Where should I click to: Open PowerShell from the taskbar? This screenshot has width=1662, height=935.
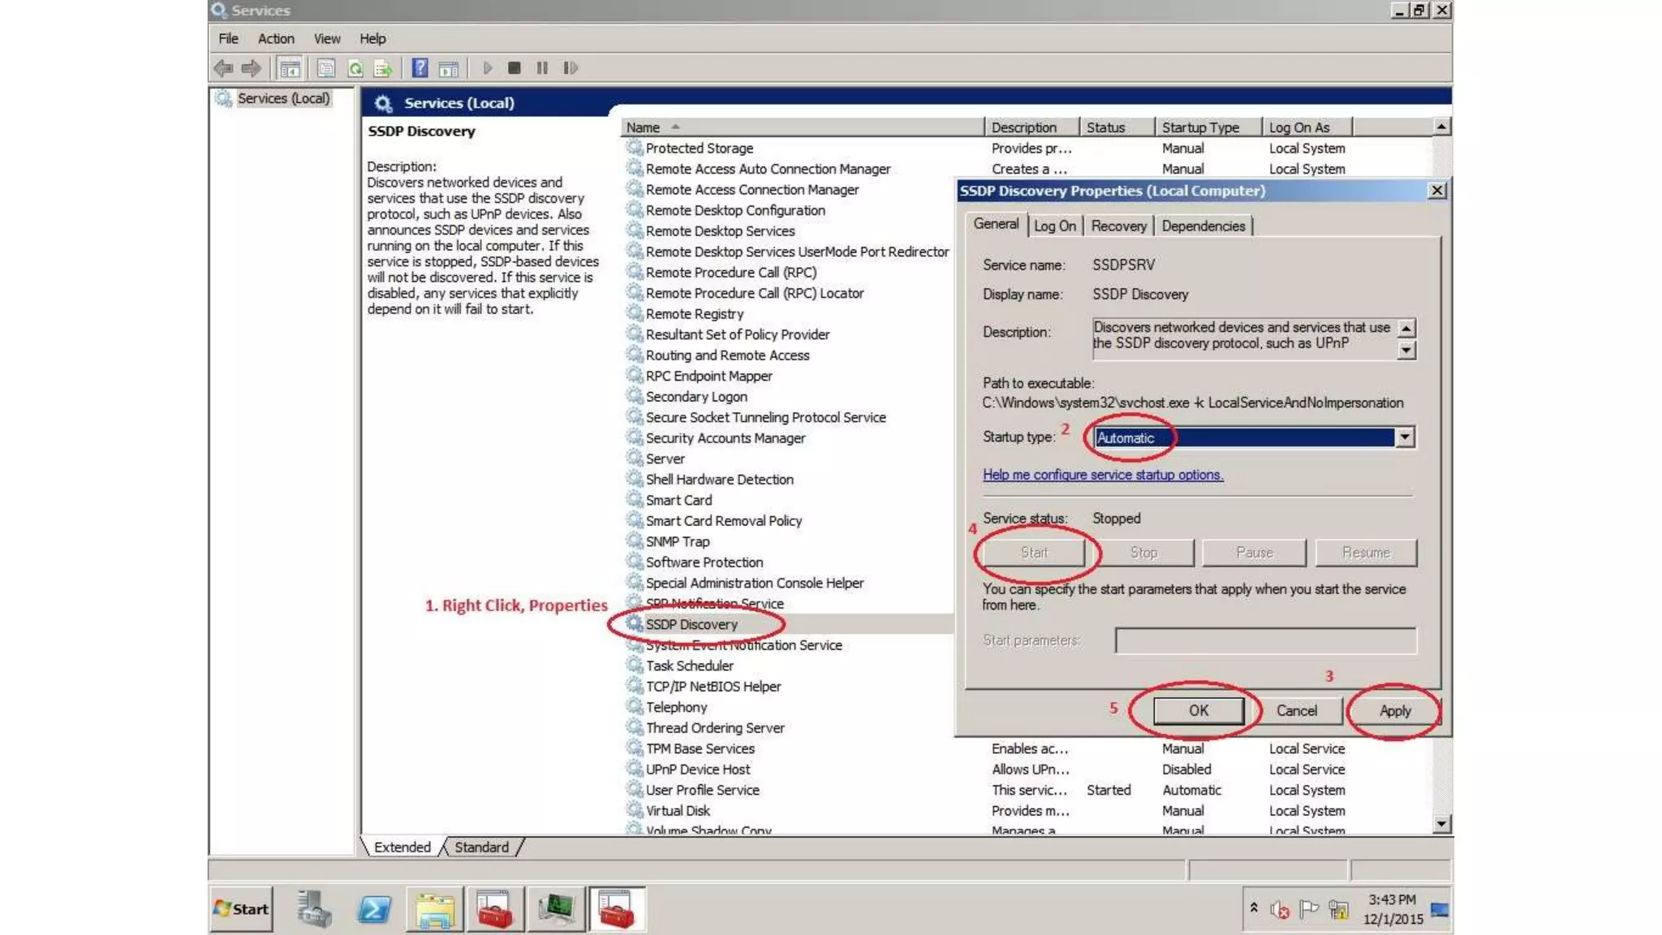point(373,909)
